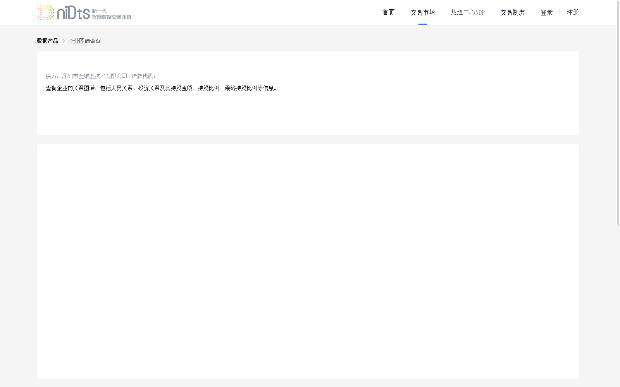Select the 企业图谱查询 breadcrumb text
Screen dimensions: 620x387
(84, 41)
